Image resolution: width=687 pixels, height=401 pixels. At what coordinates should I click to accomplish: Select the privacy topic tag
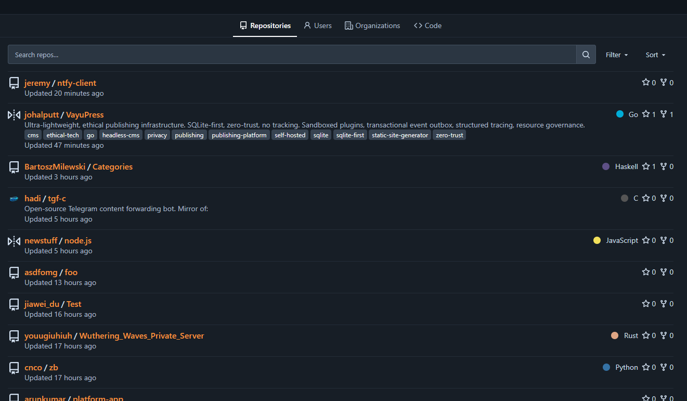[x=157, y=135]
